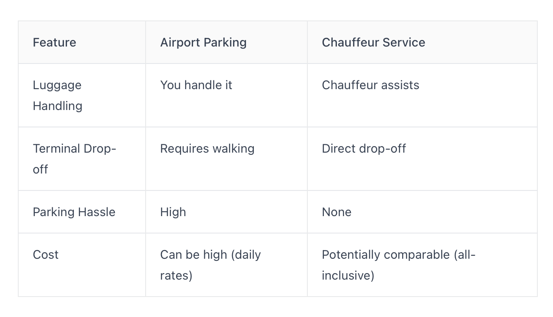Image resolution: width=553 pixels, height=317 pixels.
Task: Select the Parking Hassle row label
Action: [82, 212]
